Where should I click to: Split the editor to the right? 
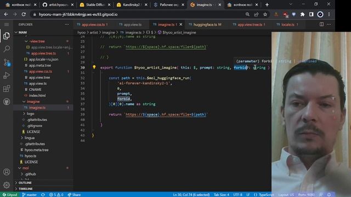tap(321, 24)
